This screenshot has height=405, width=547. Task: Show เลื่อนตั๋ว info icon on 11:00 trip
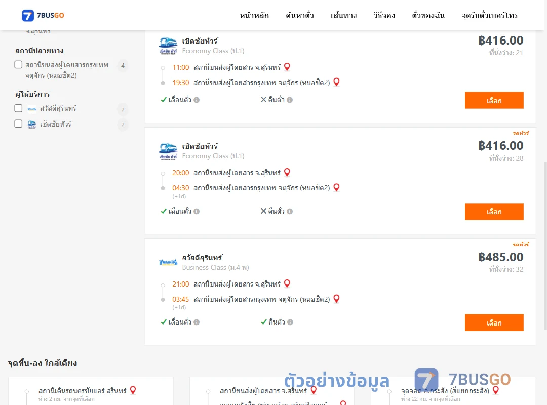click(x=197, y=100)
